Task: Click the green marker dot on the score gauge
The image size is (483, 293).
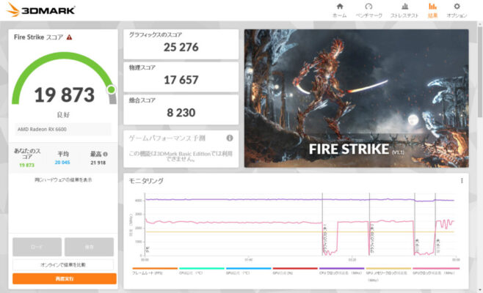Action: (111, 89)
